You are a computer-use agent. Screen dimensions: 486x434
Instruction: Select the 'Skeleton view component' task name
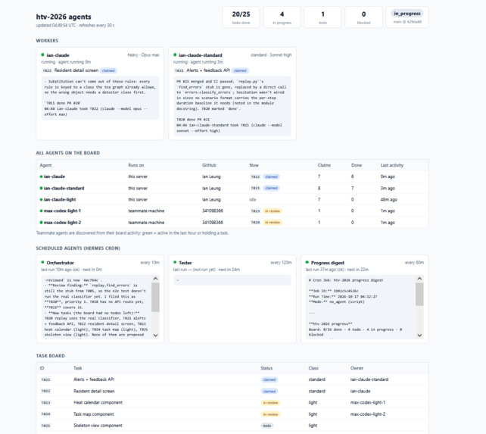(x=98, y=426)
